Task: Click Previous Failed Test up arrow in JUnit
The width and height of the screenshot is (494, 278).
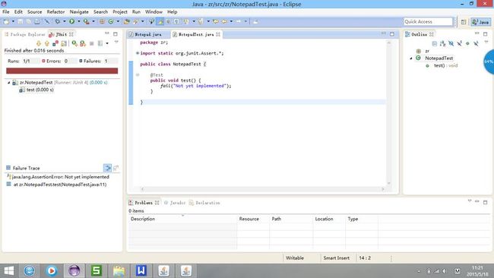Action: point(47,43)
